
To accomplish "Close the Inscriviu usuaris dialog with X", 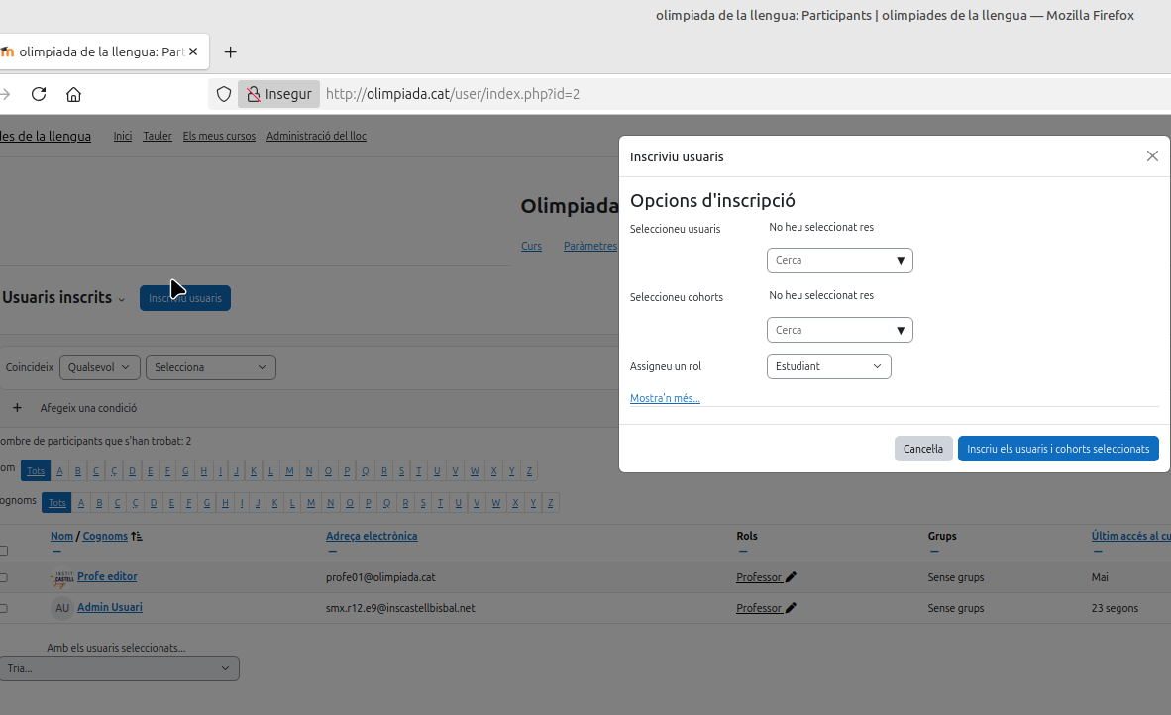I will tap(1152, 156).
